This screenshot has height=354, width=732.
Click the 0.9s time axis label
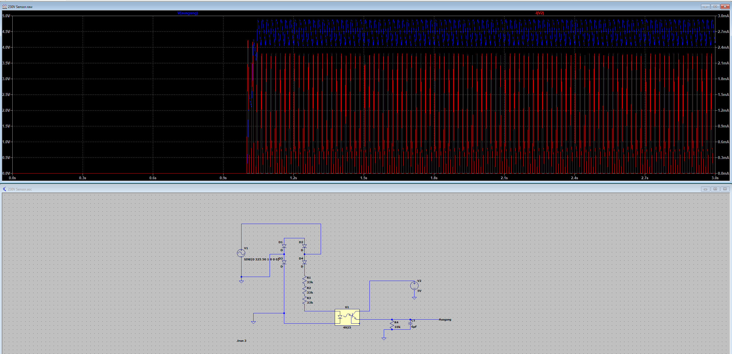tap(223, 178)
